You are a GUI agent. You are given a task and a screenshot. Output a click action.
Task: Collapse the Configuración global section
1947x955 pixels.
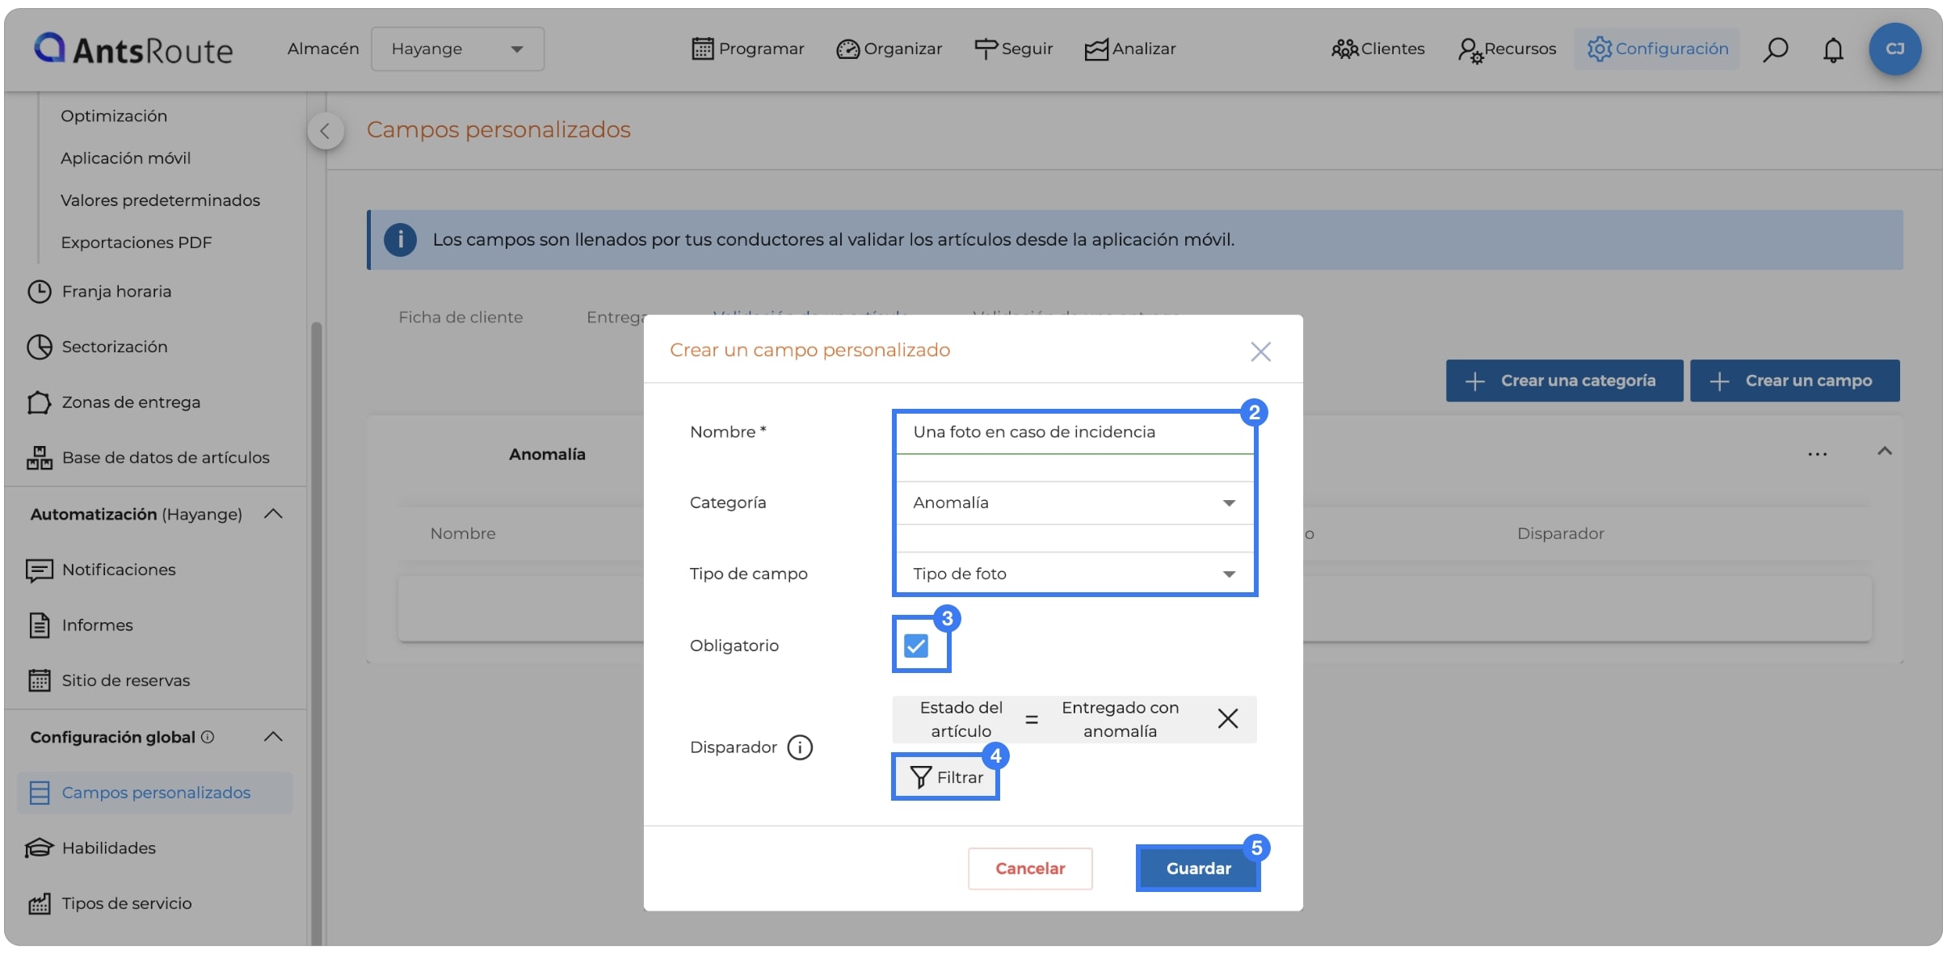tap(273, 737)
